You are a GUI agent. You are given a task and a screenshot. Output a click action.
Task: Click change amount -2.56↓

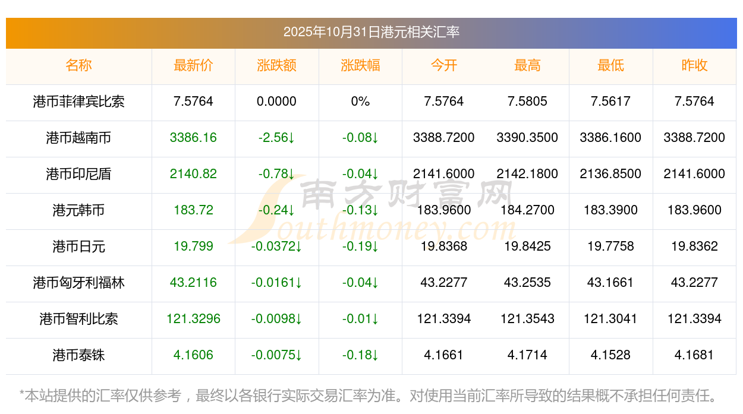(x=276, y=138)
